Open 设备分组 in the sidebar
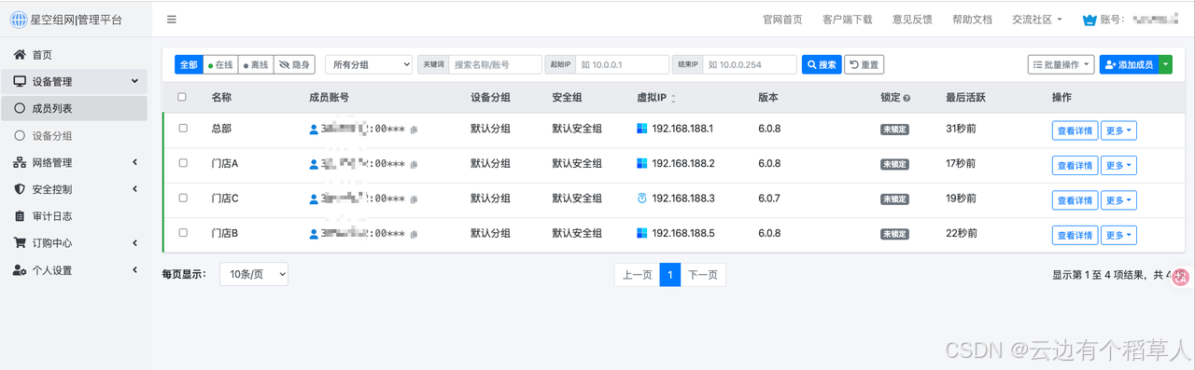 point(75,135)
